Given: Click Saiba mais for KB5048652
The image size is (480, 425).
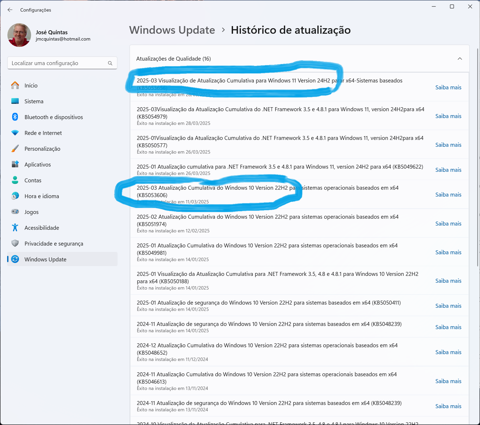Looking at the screenshot, I should [448, 352].
